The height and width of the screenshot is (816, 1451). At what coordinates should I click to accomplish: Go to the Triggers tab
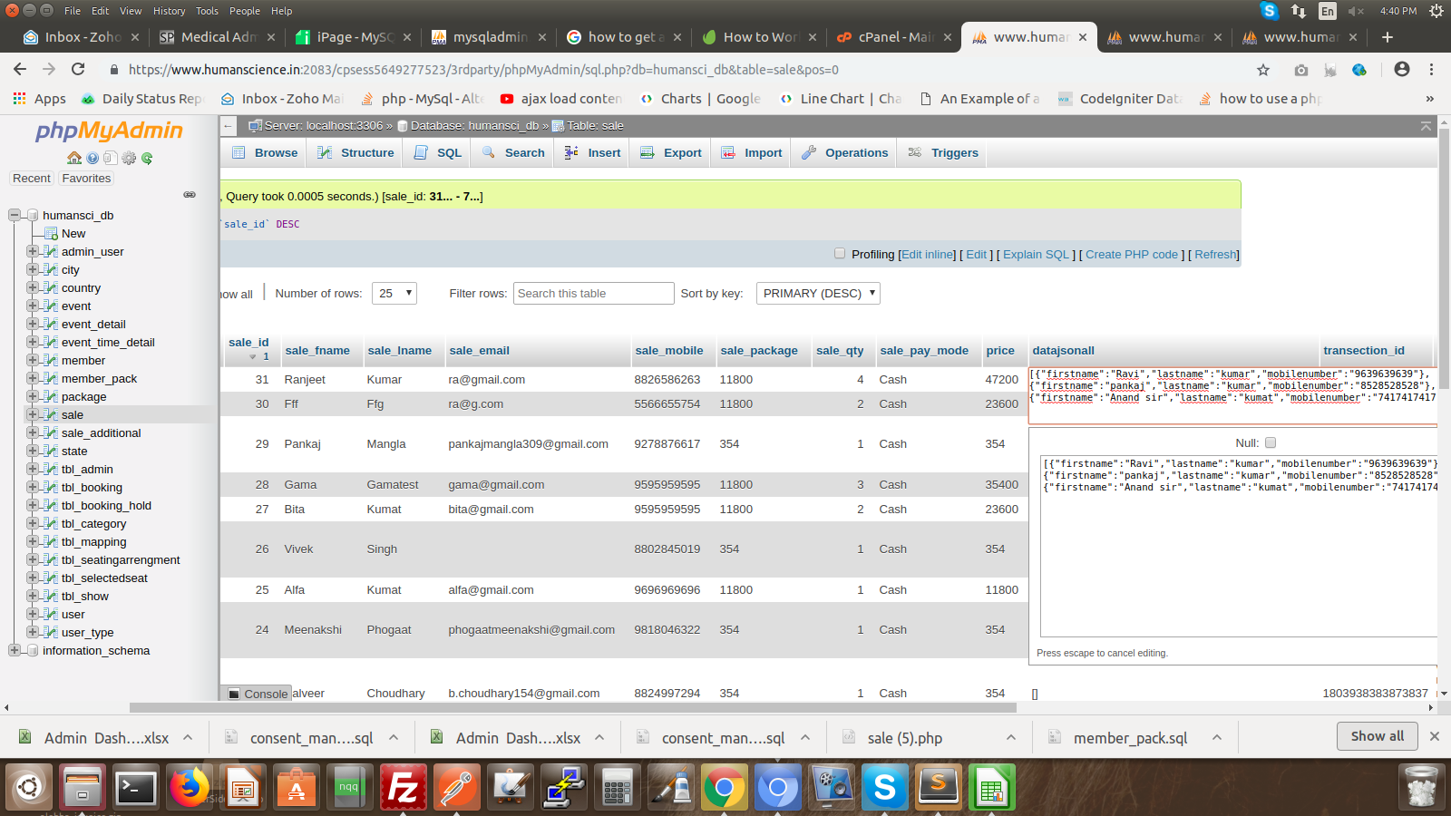[944, 152]
